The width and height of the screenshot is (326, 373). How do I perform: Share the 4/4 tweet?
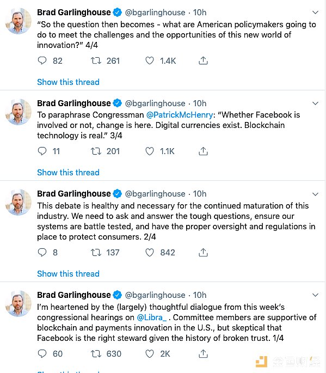(x=203, y=60)
